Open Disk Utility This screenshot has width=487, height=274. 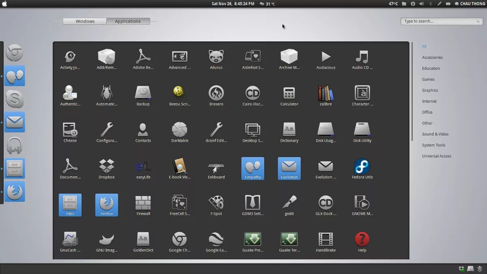point(362,132)
